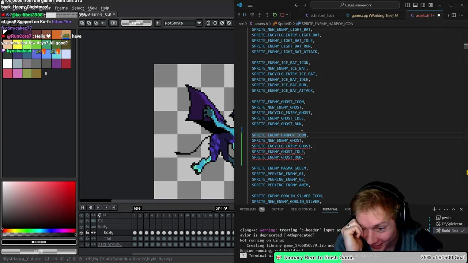
Task: Click the debug Step Over icon
Action: [x=252, y=15]
